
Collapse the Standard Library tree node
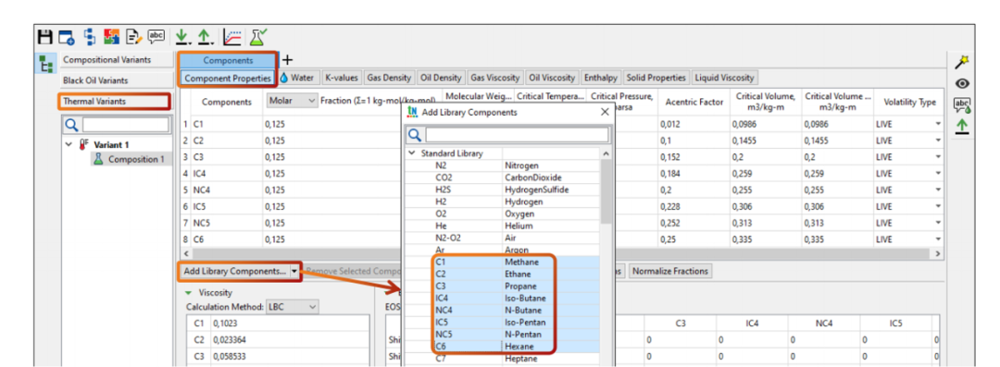(x=411, y=153)
